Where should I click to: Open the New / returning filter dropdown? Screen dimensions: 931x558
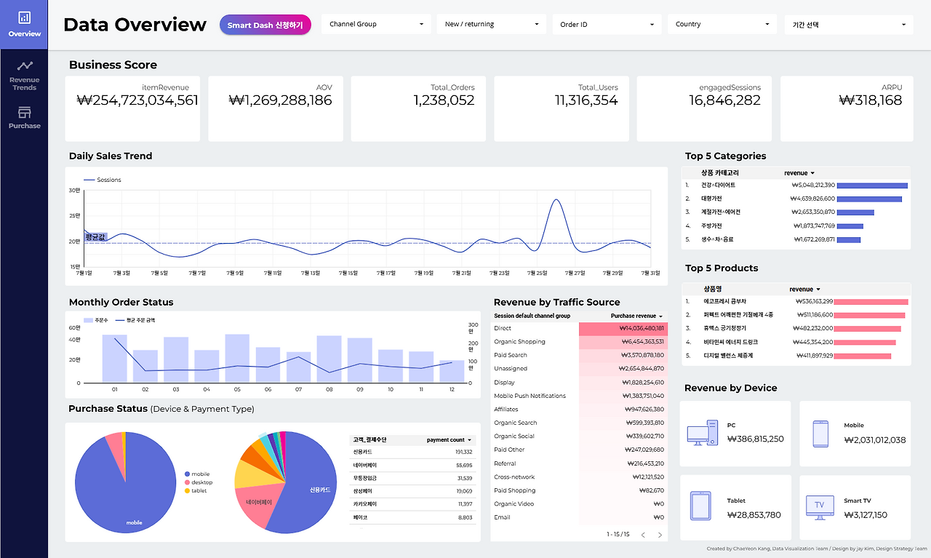pyautogui.click(x=491, y=24)
